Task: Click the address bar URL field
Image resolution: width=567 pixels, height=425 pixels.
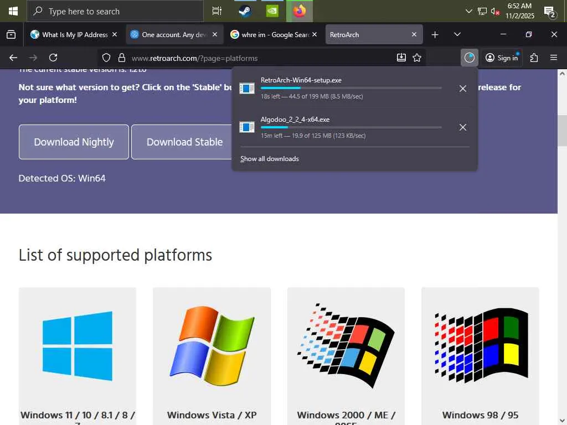Action: [x=261, y=58]
